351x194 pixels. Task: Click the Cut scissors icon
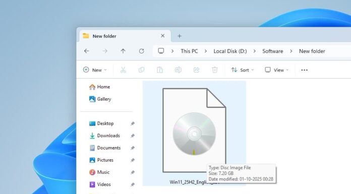point(123,70)
